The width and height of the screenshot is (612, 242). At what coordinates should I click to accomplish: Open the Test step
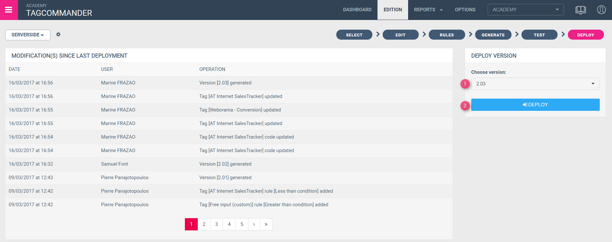click(x=539, y=35)
